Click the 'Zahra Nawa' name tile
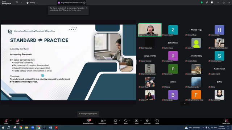232x130 pixels. click(173, 43)
